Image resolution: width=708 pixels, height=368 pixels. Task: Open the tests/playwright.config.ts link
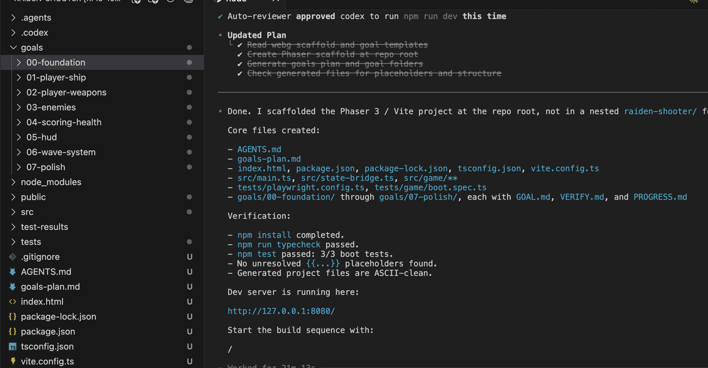coord(301,188)
